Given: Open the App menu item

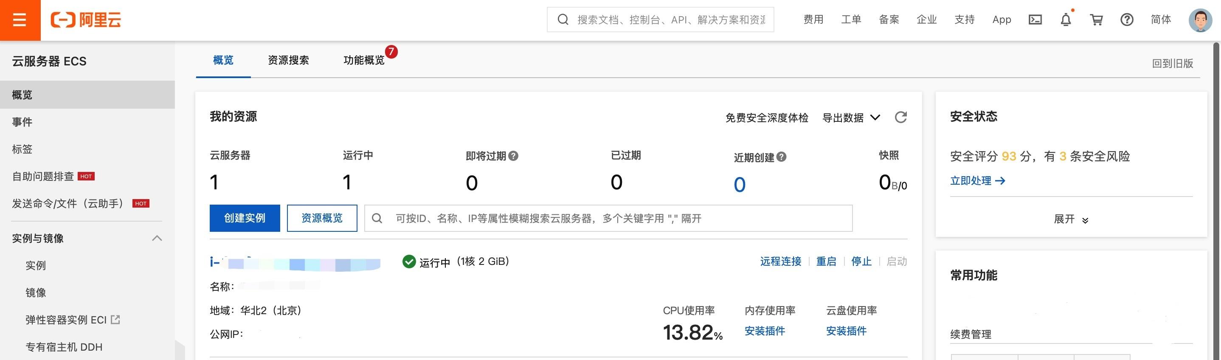Looking at the screenshot, I should coord(1002,20).
